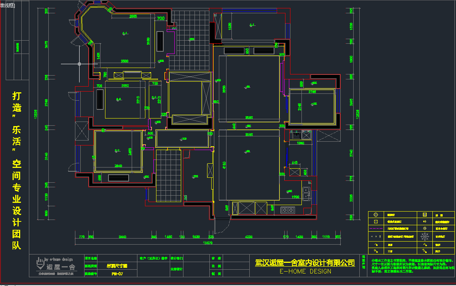Click the large gray starburst symbol in the legend
Screen dimensions: 456x286
point(424,236)
